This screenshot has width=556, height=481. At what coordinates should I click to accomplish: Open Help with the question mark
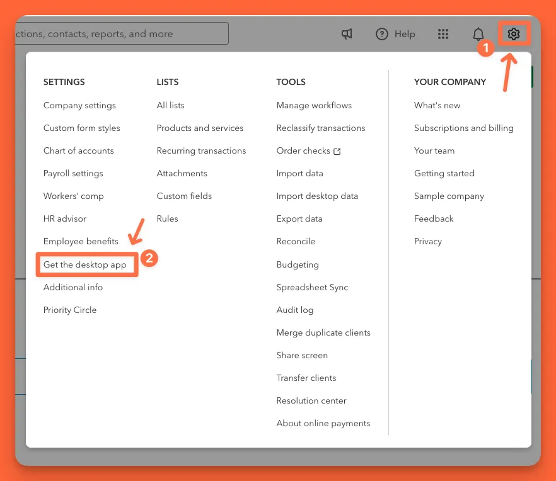pyautogui.click(x=395, y=34)
